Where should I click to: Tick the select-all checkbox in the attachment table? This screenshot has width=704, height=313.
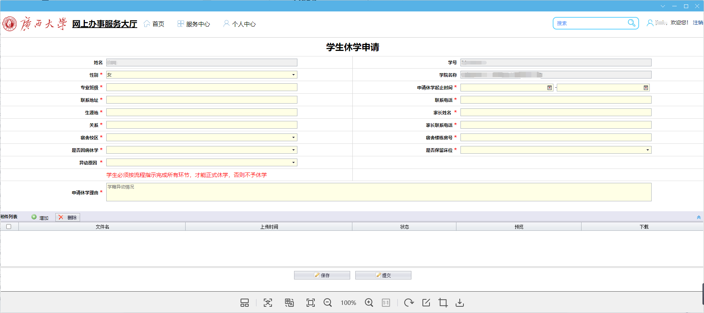(x=9, y=227)
